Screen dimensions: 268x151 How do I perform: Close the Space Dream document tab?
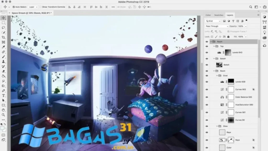(x=9, y=13)
